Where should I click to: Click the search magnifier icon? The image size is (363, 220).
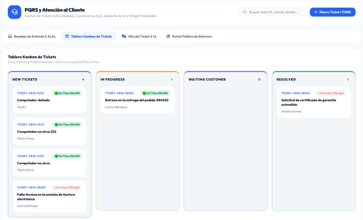[x=245, y=12]
